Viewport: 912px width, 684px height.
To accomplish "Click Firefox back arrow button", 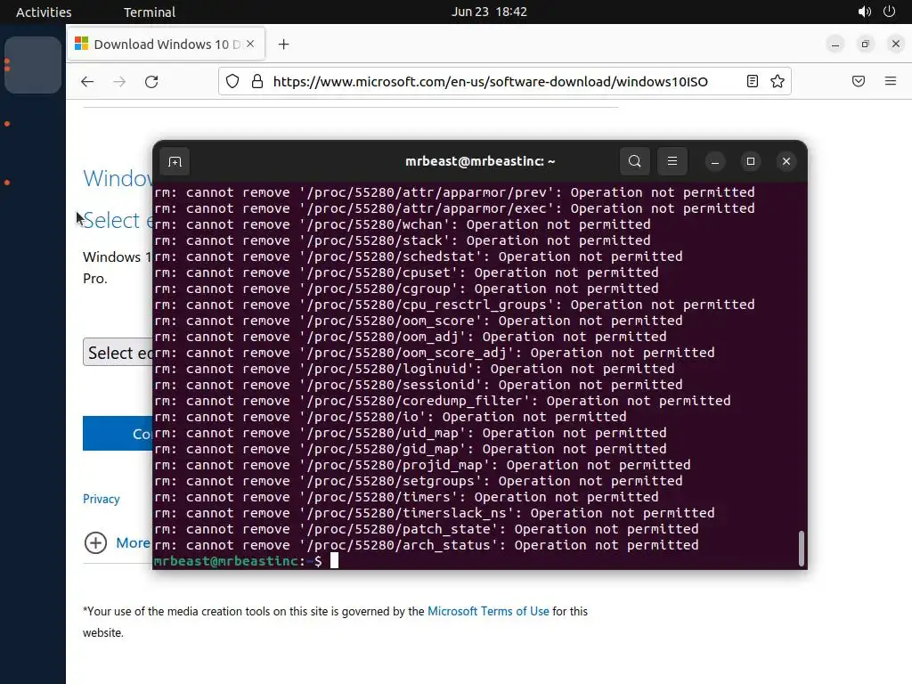I will pyautogui.click(x=87, y=81).
